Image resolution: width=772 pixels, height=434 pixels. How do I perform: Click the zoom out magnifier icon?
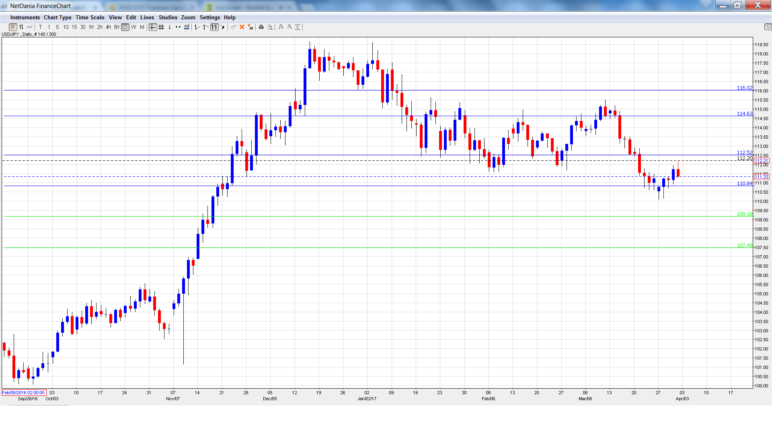coord(289,27)
